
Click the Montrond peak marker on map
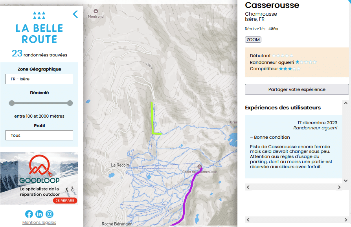click(96, 11)
